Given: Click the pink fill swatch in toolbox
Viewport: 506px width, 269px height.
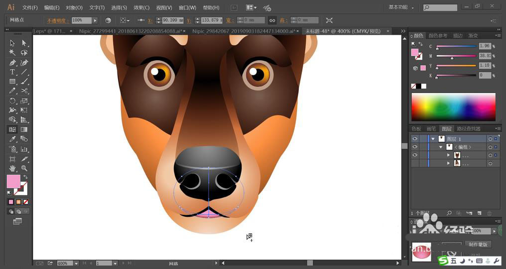Looking at the screenshot, I should pos(13,181).
